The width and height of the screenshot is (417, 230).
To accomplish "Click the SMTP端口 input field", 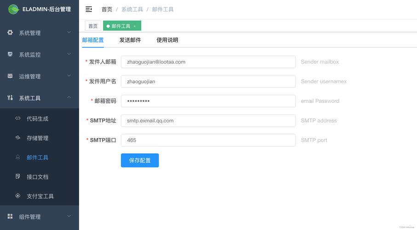I will [x=208, y=140].
